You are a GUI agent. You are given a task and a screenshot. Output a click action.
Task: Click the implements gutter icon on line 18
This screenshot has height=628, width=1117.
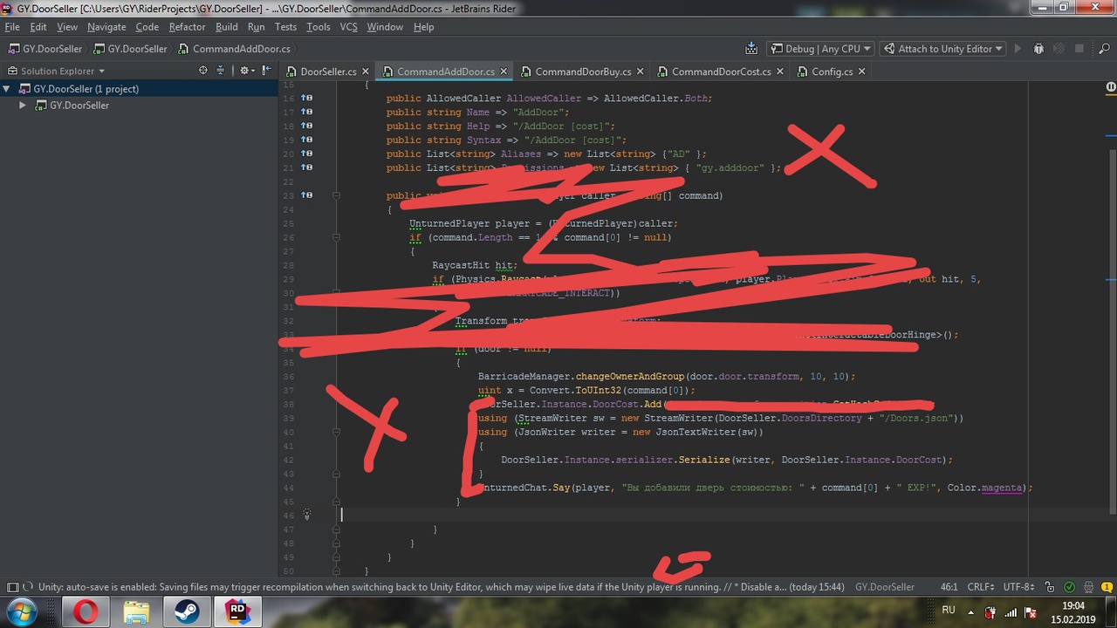(x=306, y=126)
